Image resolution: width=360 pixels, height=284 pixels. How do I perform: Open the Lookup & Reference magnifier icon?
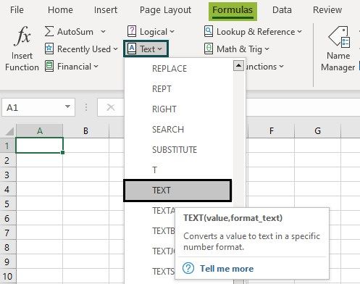pyautogui.click(x=209, y=31)
